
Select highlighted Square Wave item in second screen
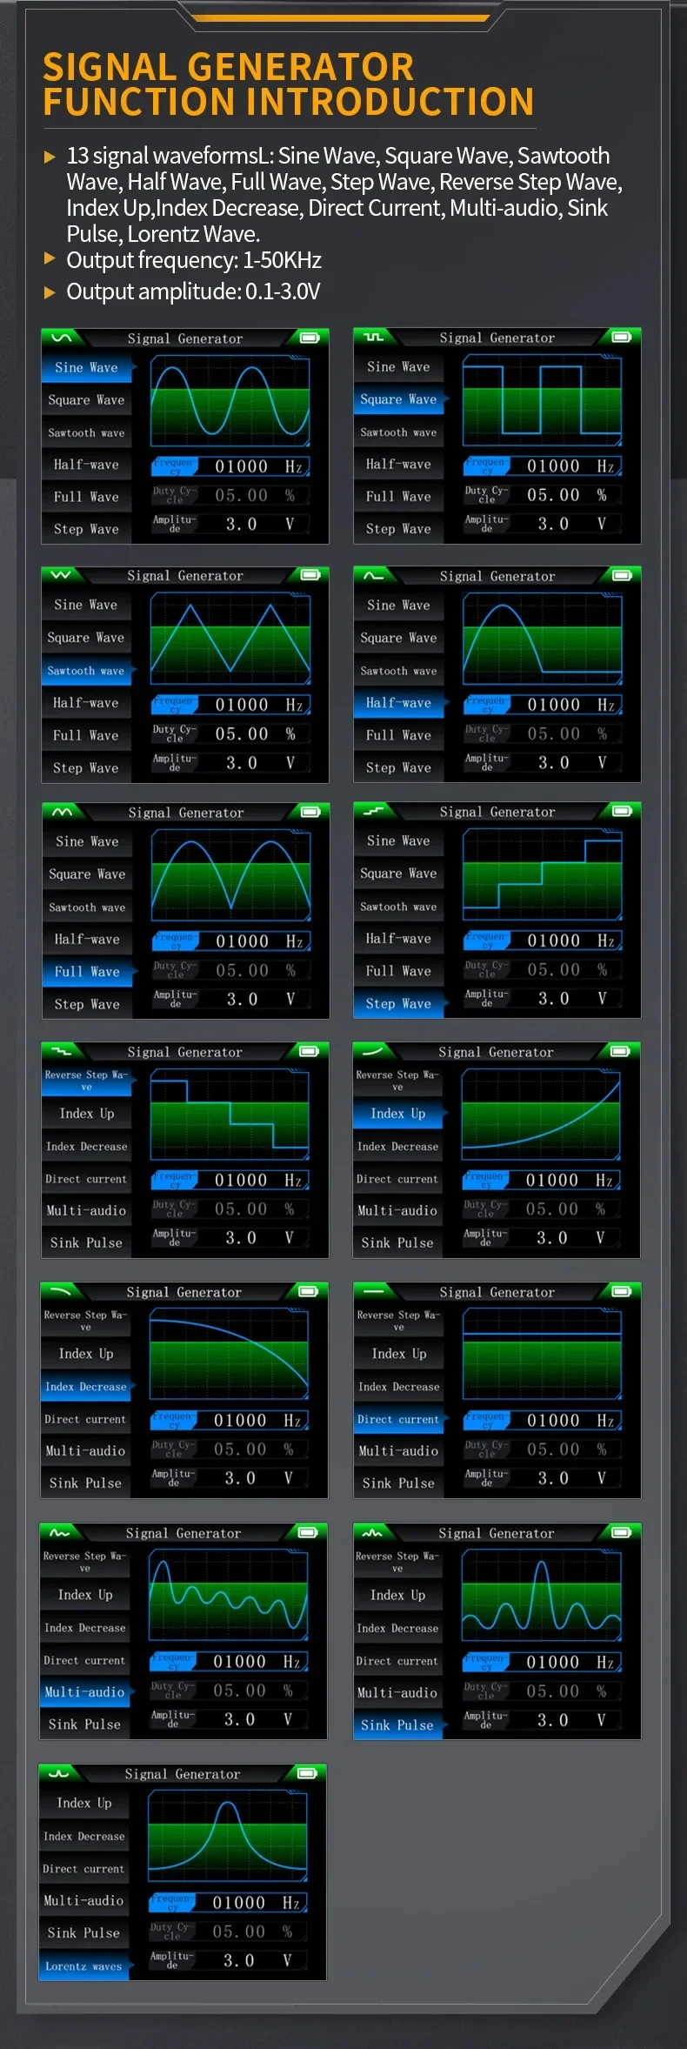(400, 399)
